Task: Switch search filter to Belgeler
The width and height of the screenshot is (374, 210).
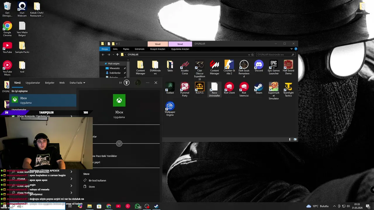Action: click(50, 83)
